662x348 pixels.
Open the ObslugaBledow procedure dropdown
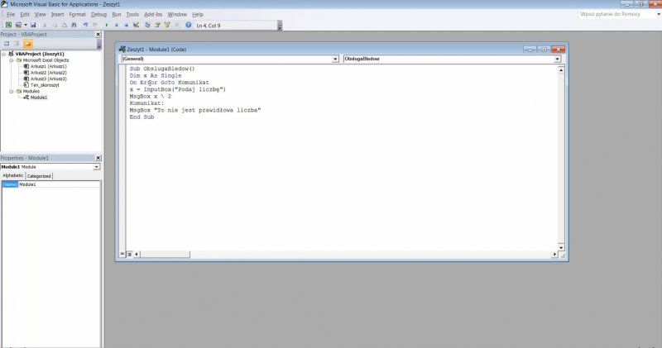pos(558,60)
